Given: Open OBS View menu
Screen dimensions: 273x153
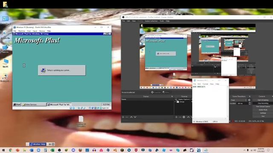Looking at the screenshot, I should 134,21.
